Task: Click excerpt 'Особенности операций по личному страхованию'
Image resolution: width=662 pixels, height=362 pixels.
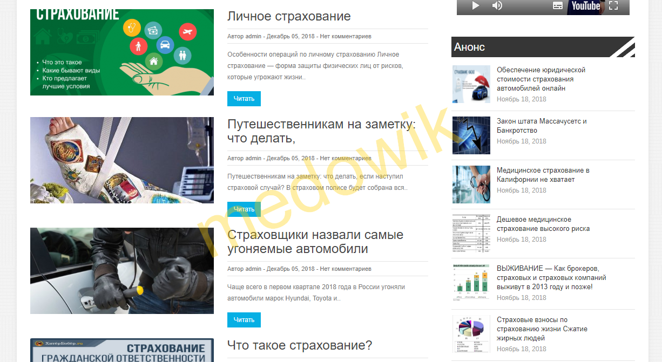Action: 315,66
